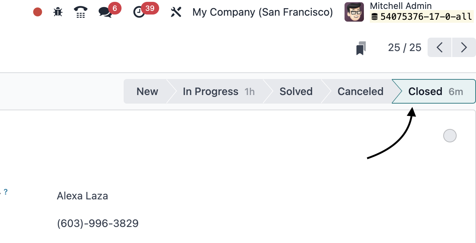Go to previous record arrow
Image resolution: width=476 pixels, height=243 pixels.
coord(439,47)
